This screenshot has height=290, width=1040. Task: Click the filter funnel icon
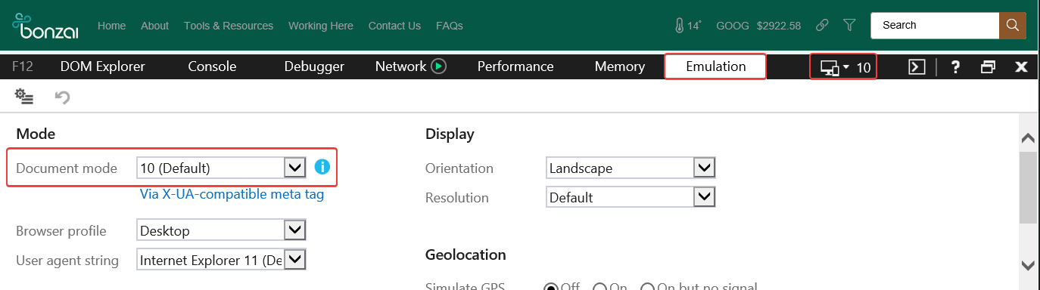849,25
